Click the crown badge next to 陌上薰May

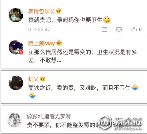[59, 43]
